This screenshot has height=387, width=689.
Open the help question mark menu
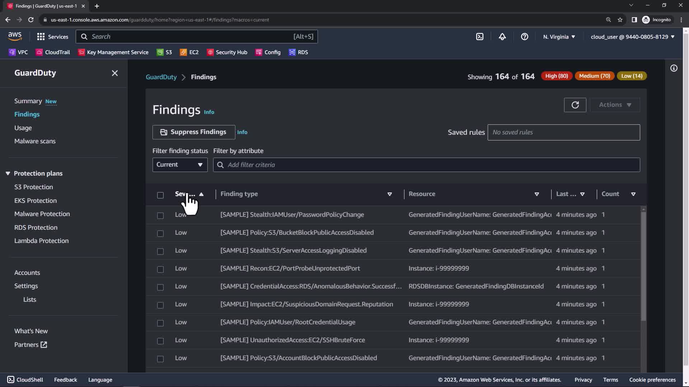[524, 37]
